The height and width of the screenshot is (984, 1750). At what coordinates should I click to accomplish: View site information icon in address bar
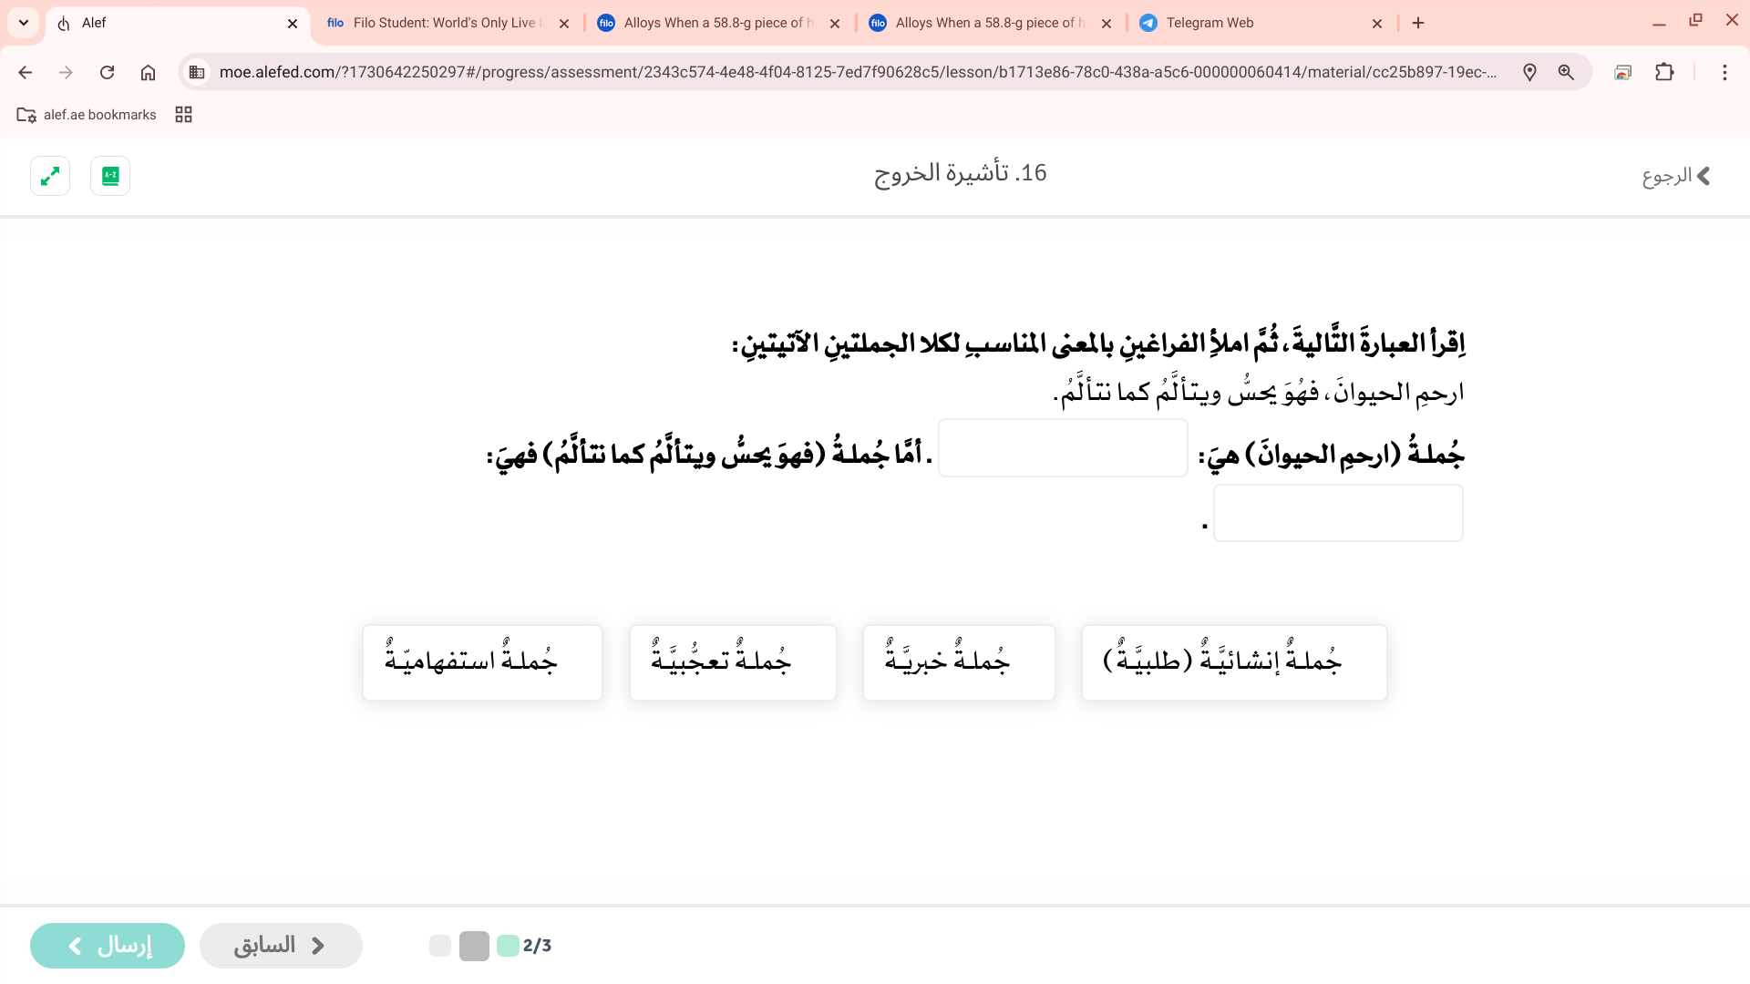tap(197, 72)
